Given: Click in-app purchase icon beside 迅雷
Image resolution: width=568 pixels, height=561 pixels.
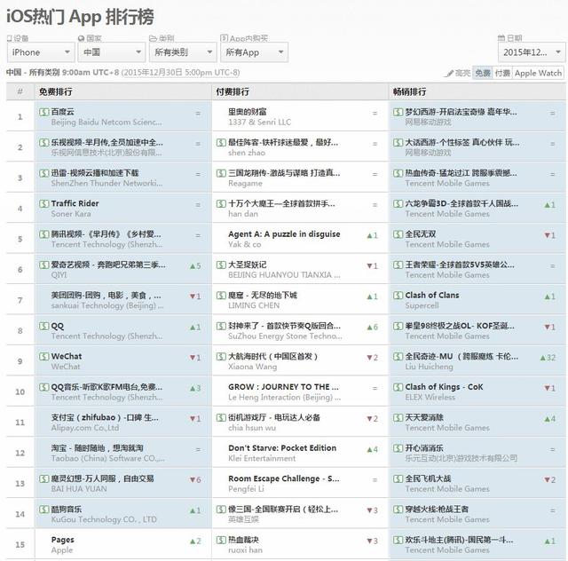Looking at the screenshot, I should pos(43,173).
